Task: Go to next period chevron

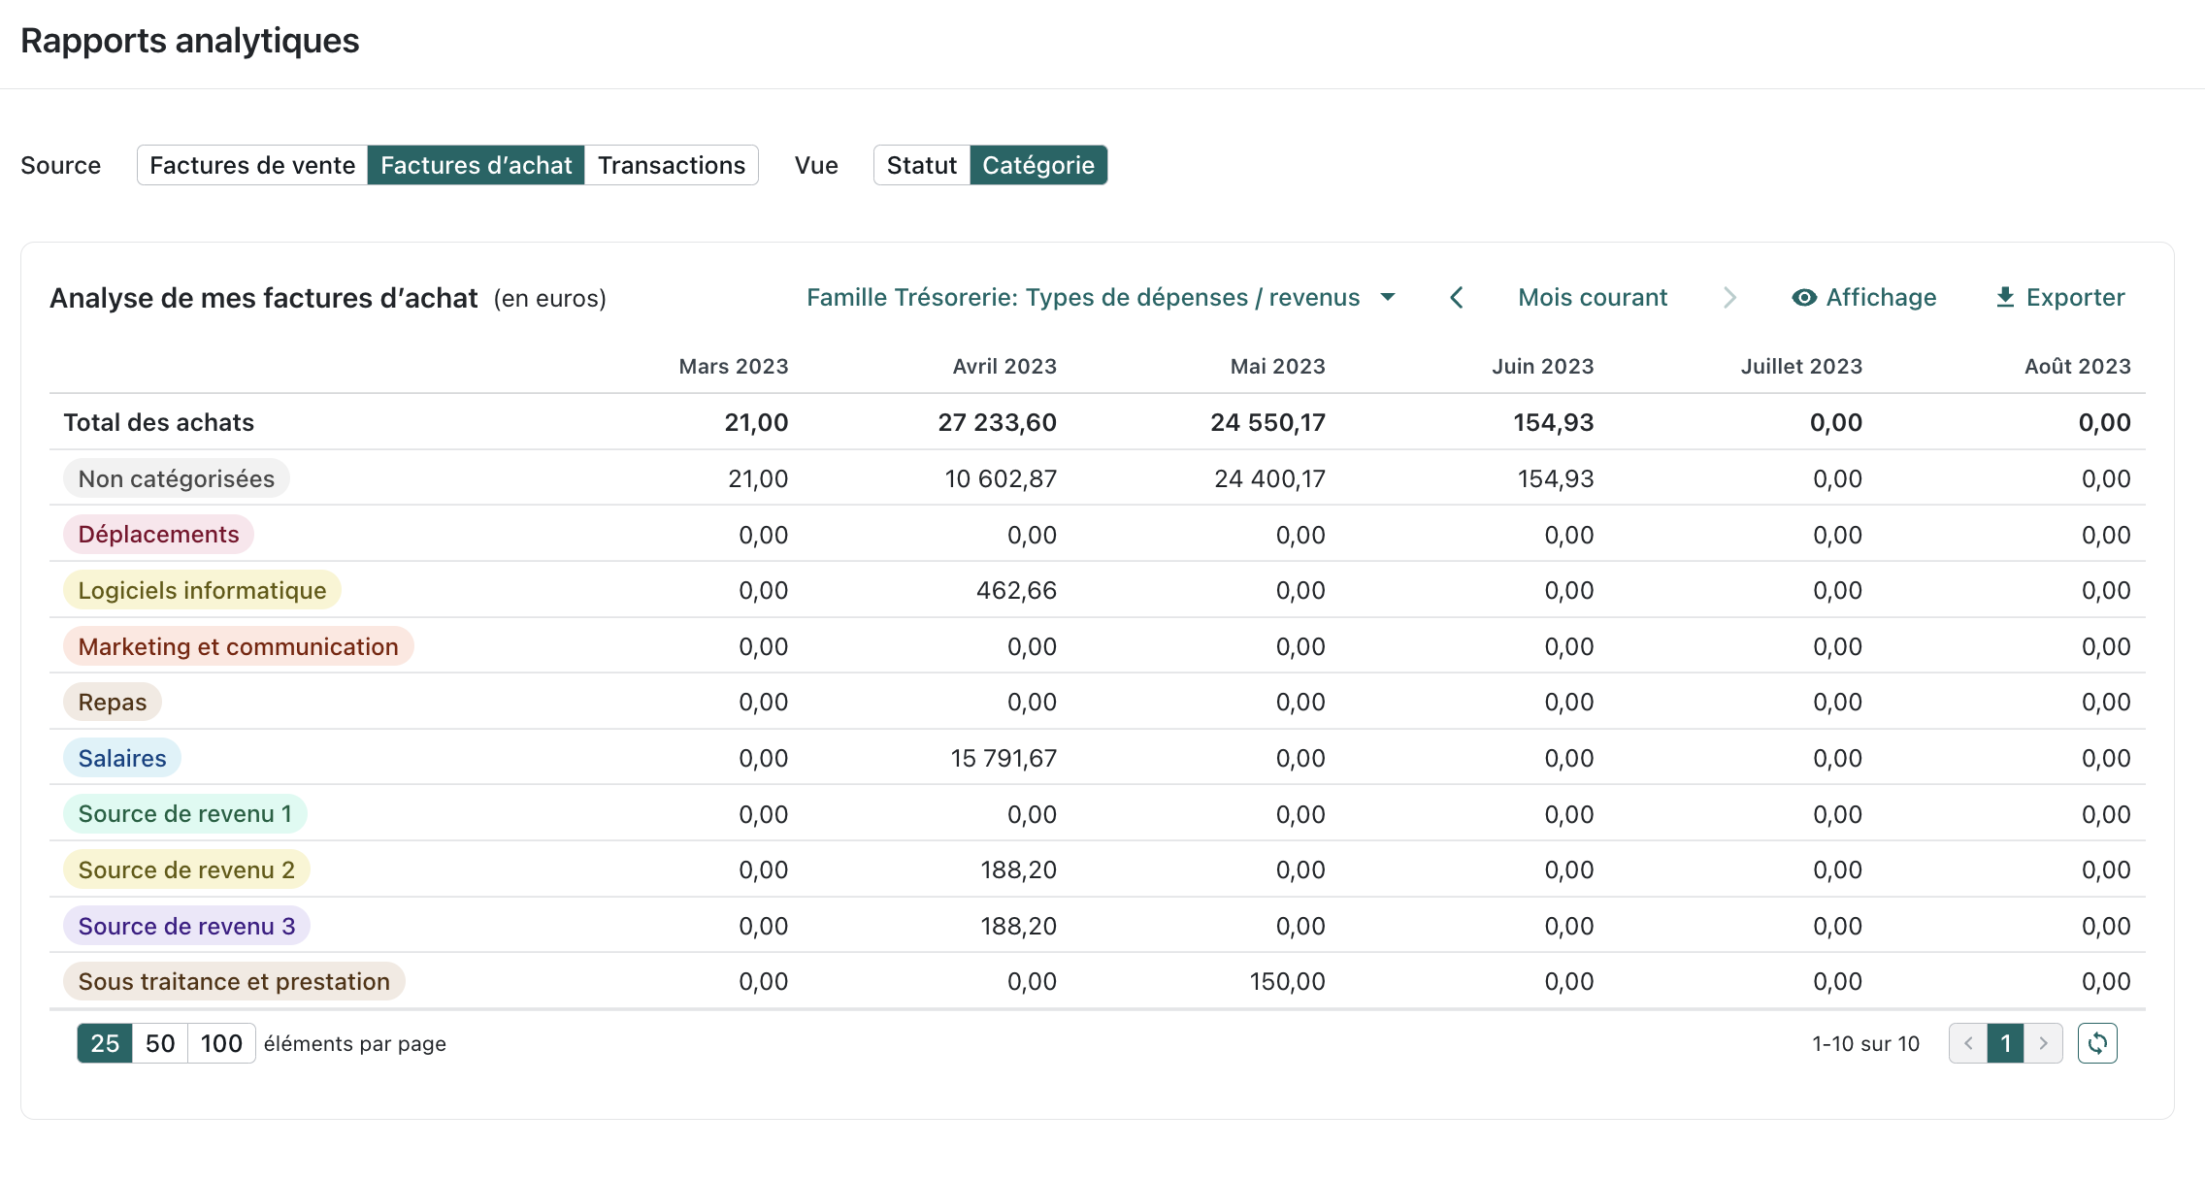Action: [x=1729, y=297]
